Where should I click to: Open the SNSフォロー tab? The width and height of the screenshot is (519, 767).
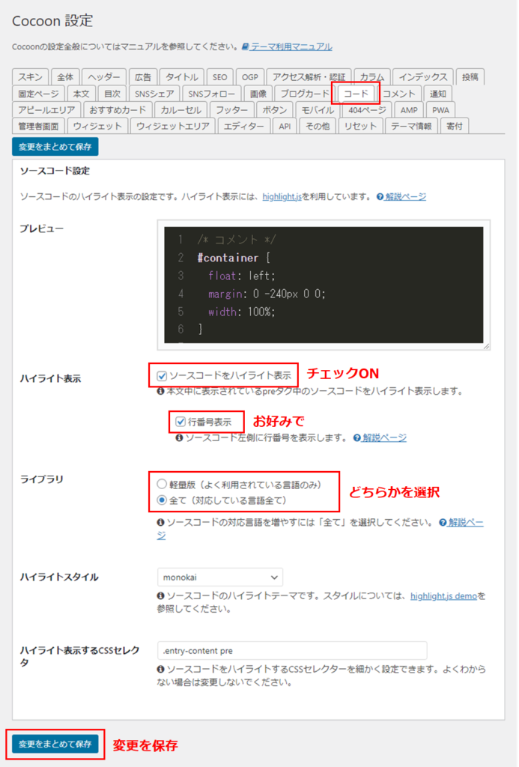point(211,94)
